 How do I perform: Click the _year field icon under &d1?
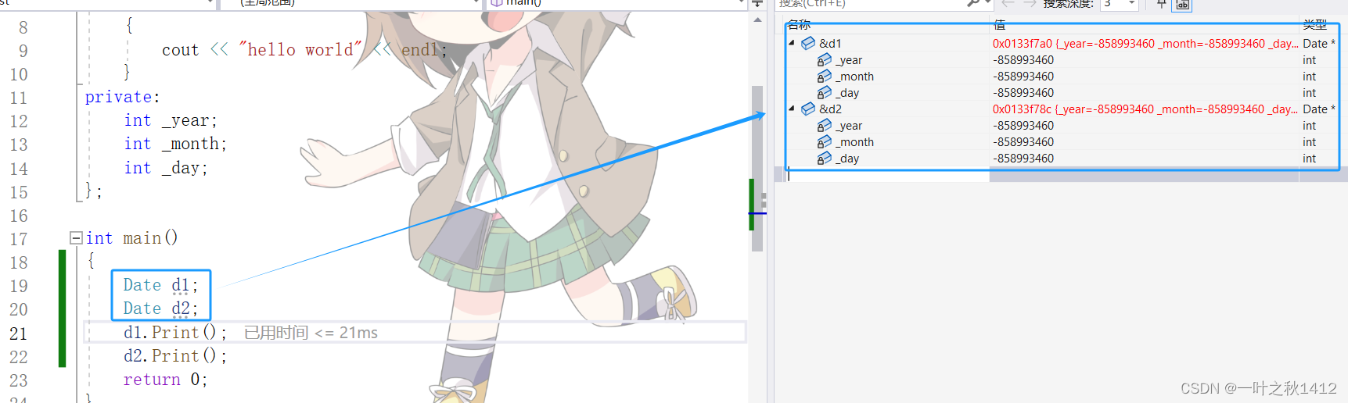(825, 59)
